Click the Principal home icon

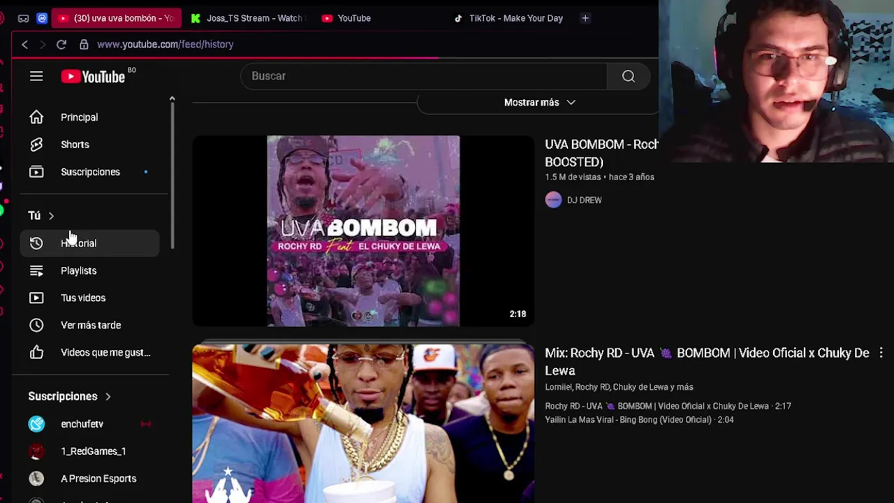pos(36,117)
